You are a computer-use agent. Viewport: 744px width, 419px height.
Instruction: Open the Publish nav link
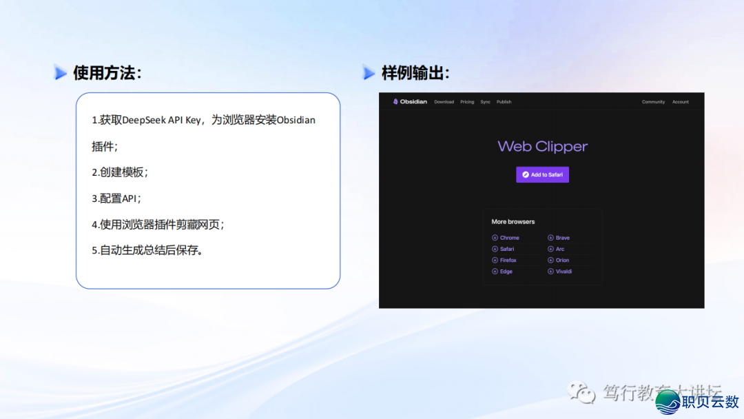click(504, 102)
